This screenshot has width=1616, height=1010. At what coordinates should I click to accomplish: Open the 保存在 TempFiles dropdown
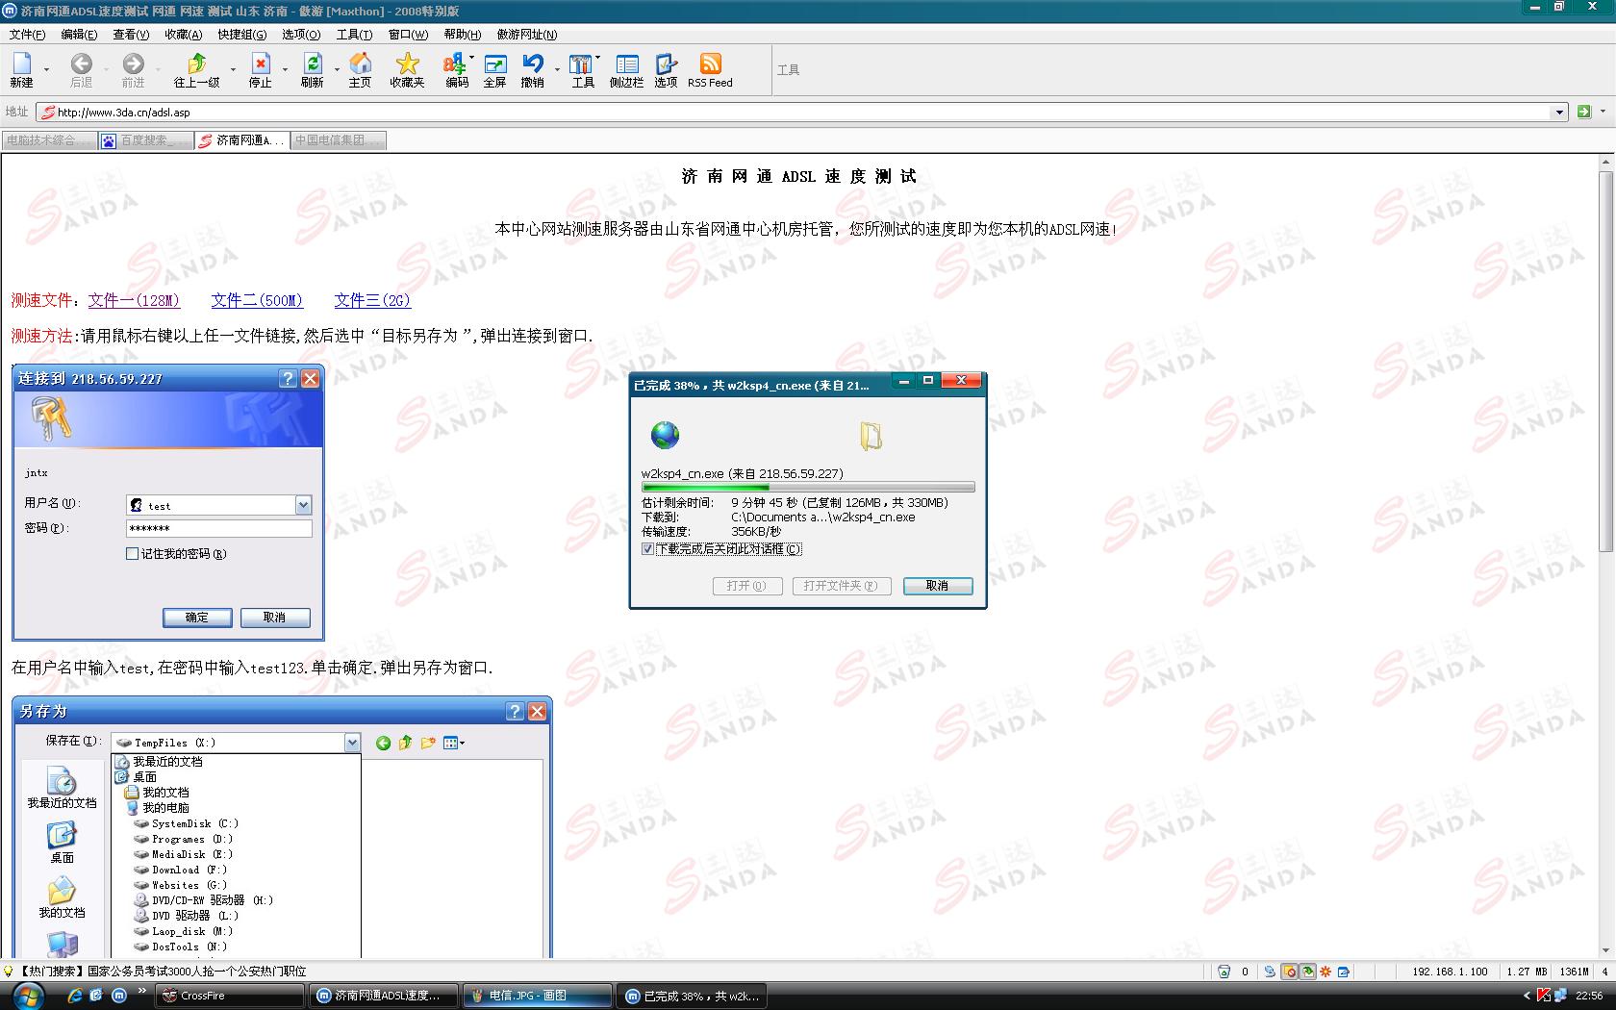tap(352, 743)
